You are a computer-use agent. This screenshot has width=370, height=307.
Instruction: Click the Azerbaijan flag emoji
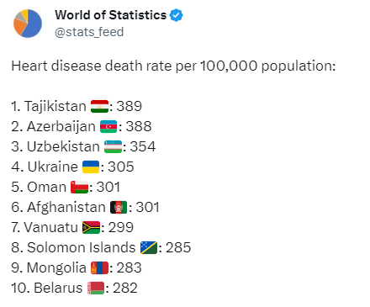(x=108, y=126)
